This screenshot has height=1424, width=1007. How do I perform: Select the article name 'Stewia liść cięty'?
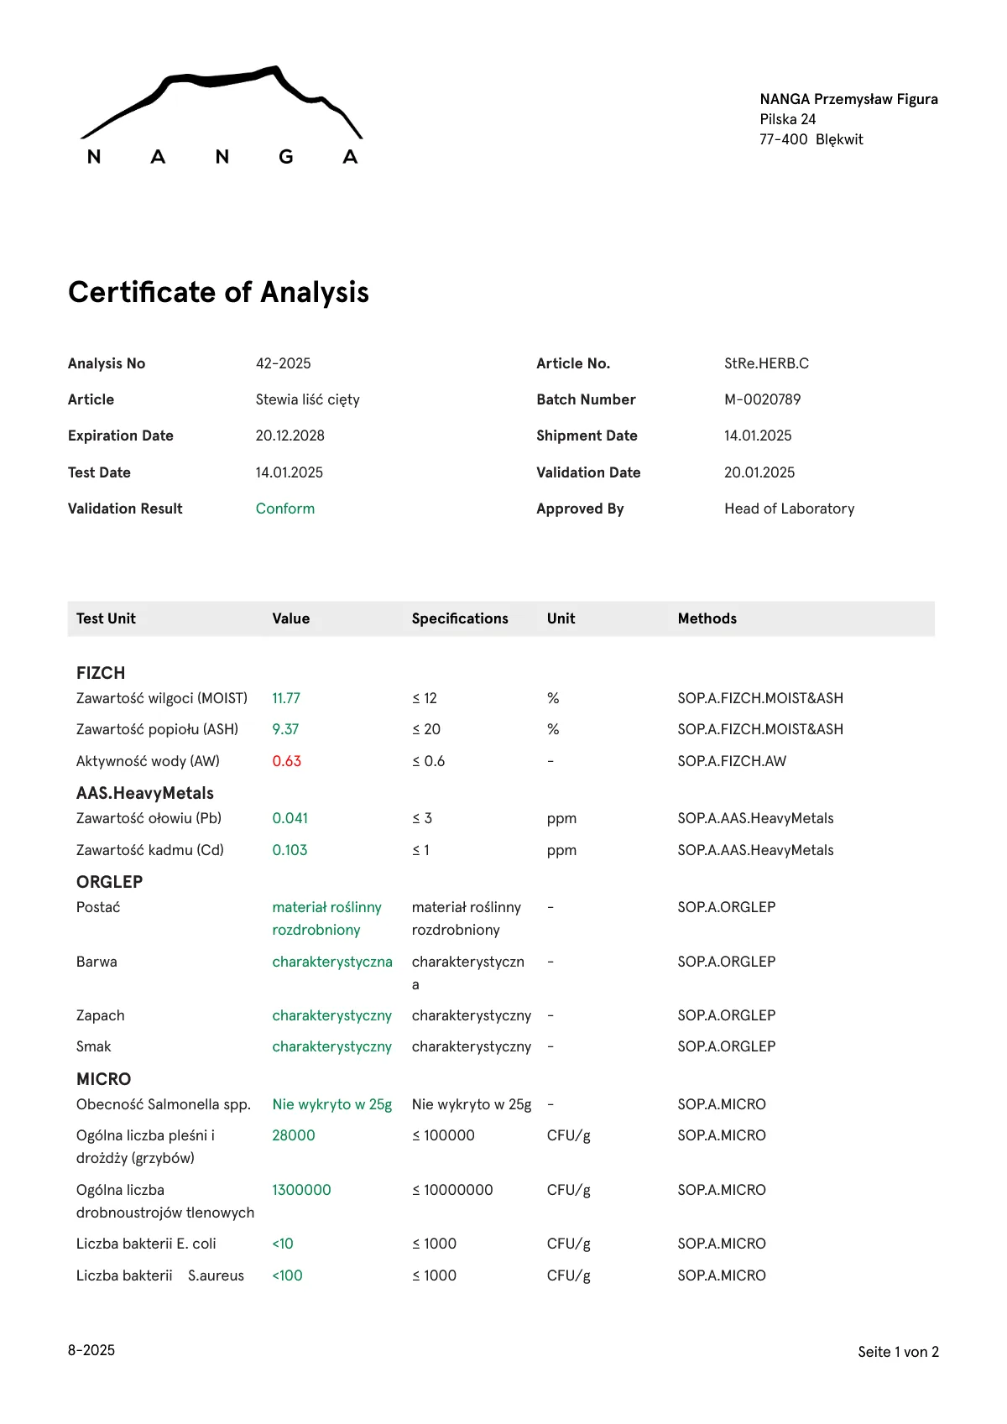307,399
